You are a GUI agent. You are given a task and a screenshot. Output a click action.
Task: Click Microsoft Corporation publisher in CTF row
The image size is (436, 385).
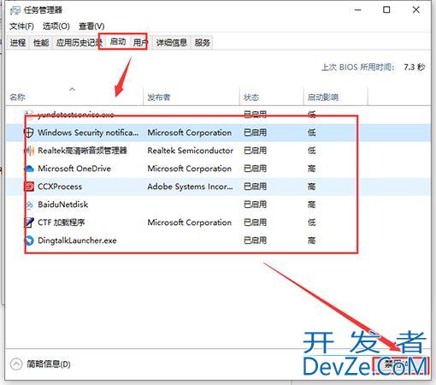point(189,222)
